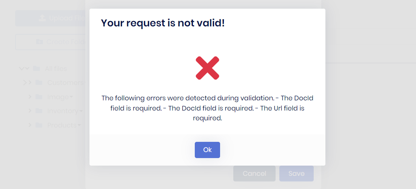Click the red X error icon

click(x=207, y=68)
